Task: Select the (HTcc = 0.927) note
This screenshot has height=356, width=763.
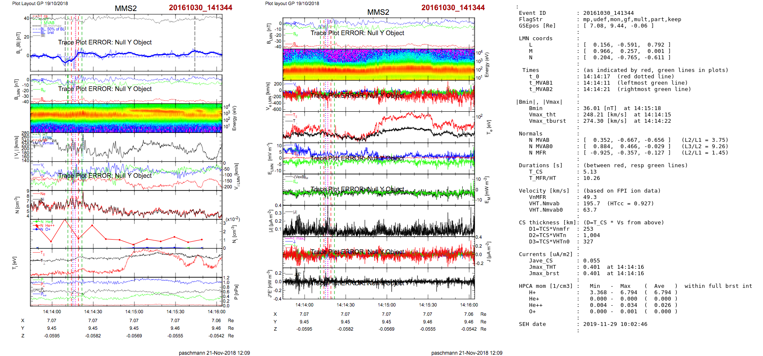Action: click(x=631, y=204)
